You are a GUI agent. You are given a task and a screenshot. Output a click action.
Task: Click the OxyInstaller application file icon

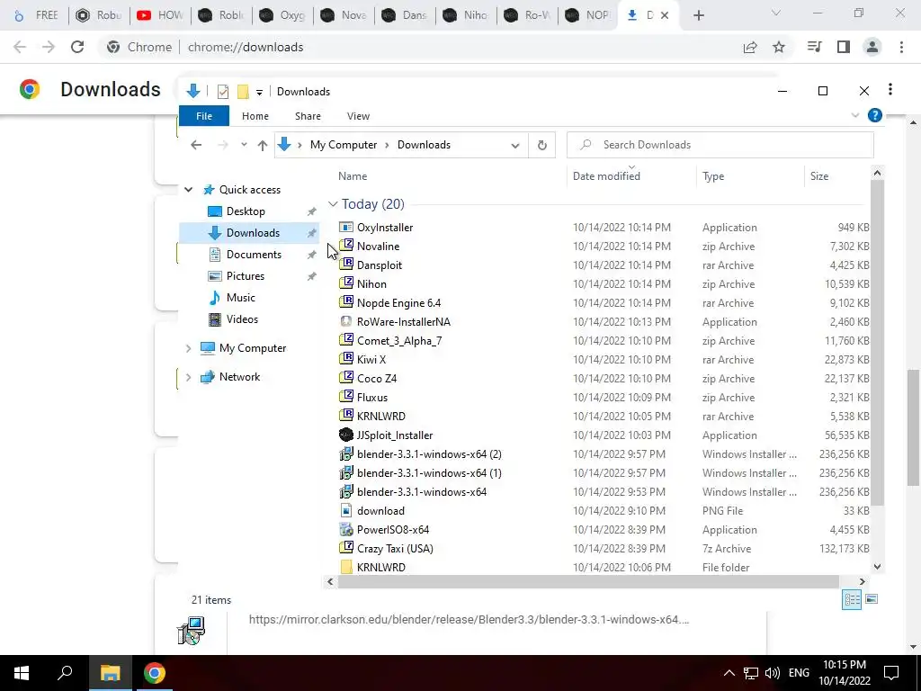(x=346, y=227)
